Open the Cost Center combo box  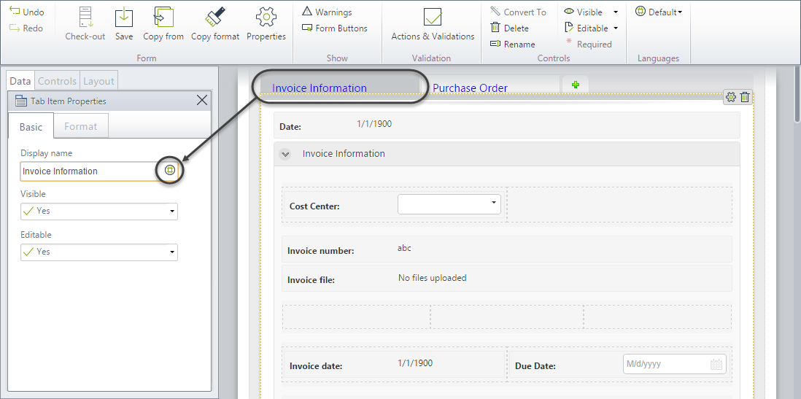click(x=449, y=204)
